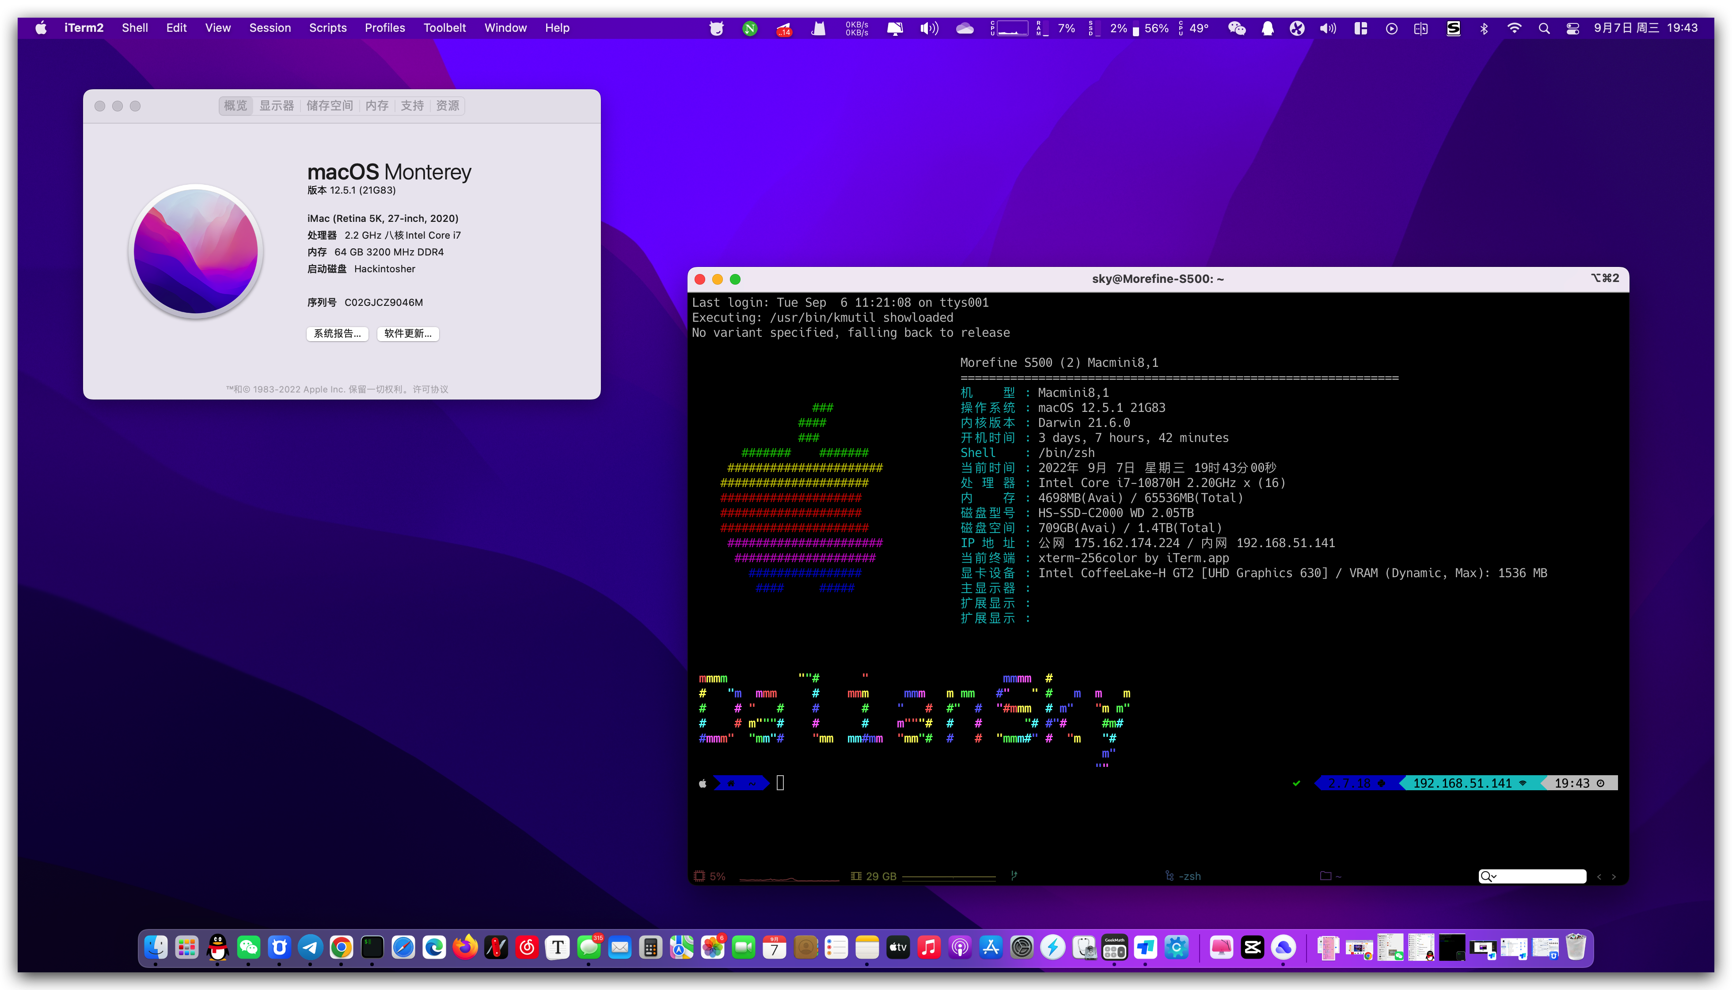Open CleanMyMac in the Dock
1732x990 pixels.
point(1222,947)
